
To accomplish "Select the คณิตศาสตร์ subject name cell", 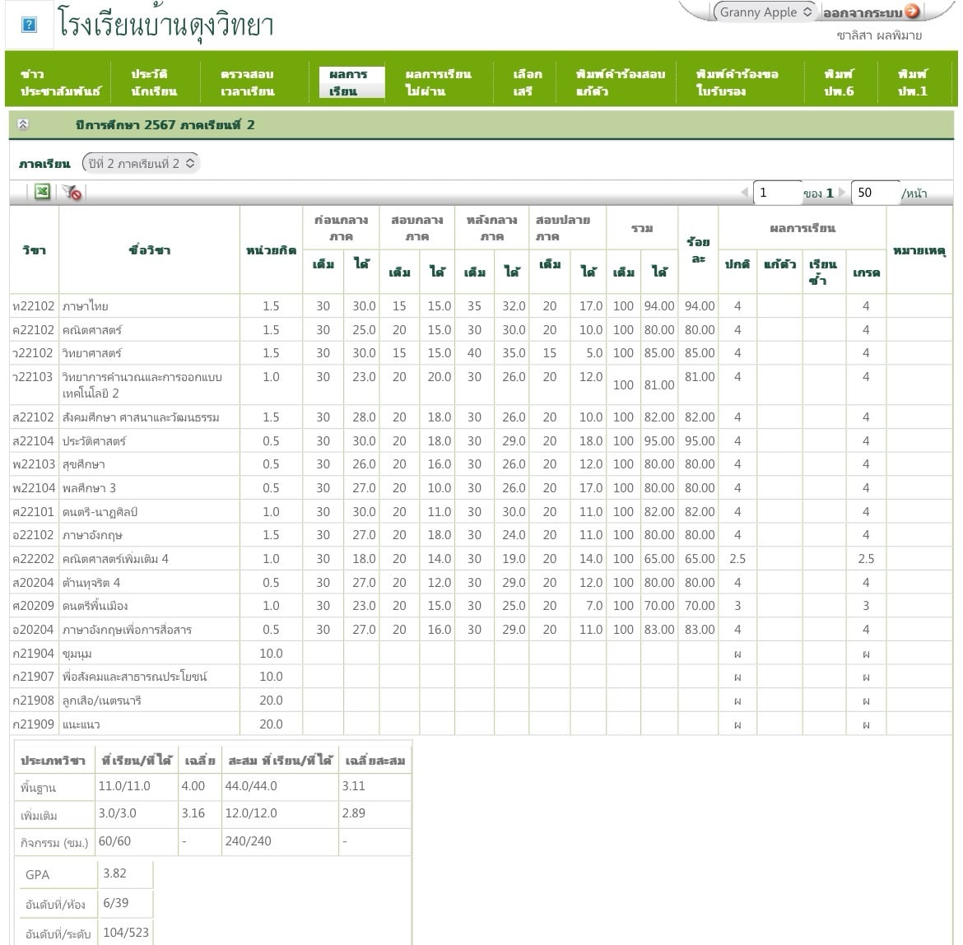I will (x=149, y=330).
